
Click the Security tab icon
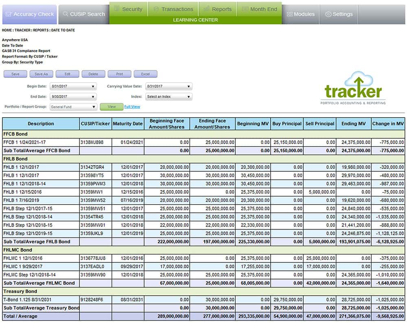117,9
